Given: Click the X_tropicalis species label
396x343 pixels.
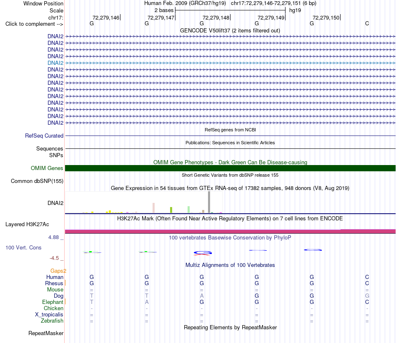Looking at the screenshot, I should pyautogui.click(x=49, y=315).
